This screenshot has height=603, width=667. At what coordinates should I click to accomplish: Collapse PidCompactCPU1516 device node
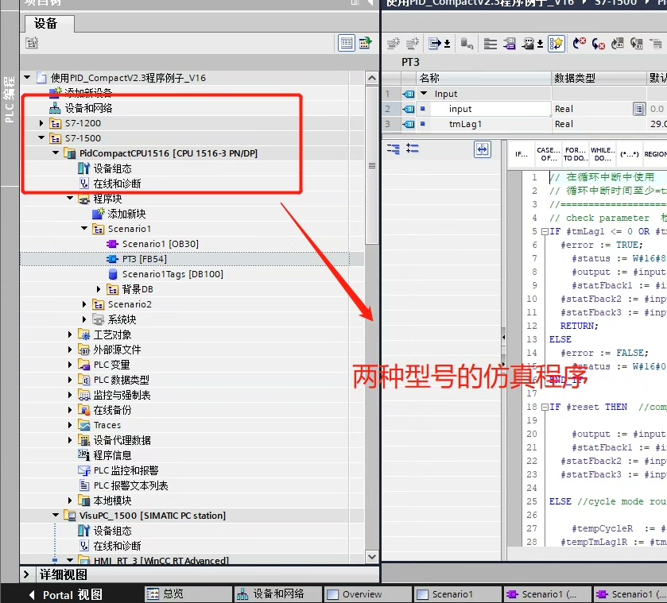(56, 153)
